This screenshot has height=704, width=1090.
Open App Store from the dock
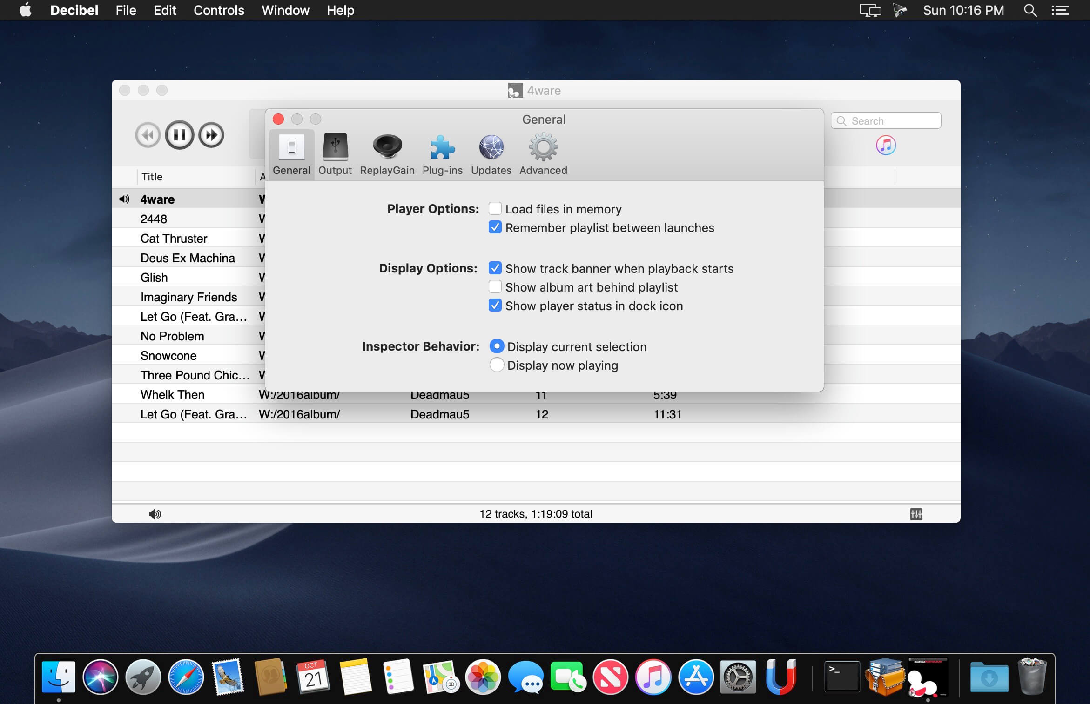point(696,677)
